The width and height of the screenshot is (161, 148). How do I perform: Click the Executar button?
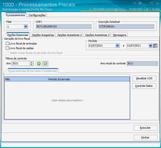click(x=145, y=128)
